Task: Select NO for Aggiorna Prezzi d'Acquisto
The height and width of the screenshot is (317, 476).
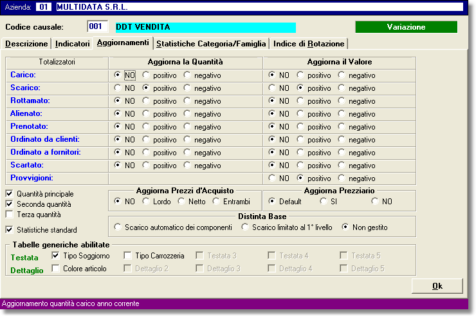Action: [x=118, y=201]
